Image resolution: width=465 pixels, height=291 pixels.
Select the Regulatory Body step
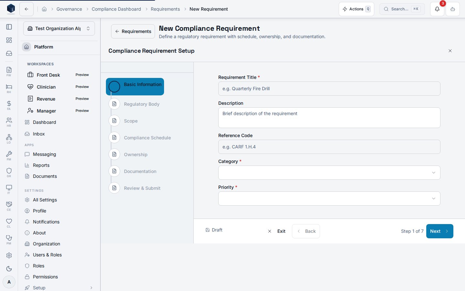135,104
